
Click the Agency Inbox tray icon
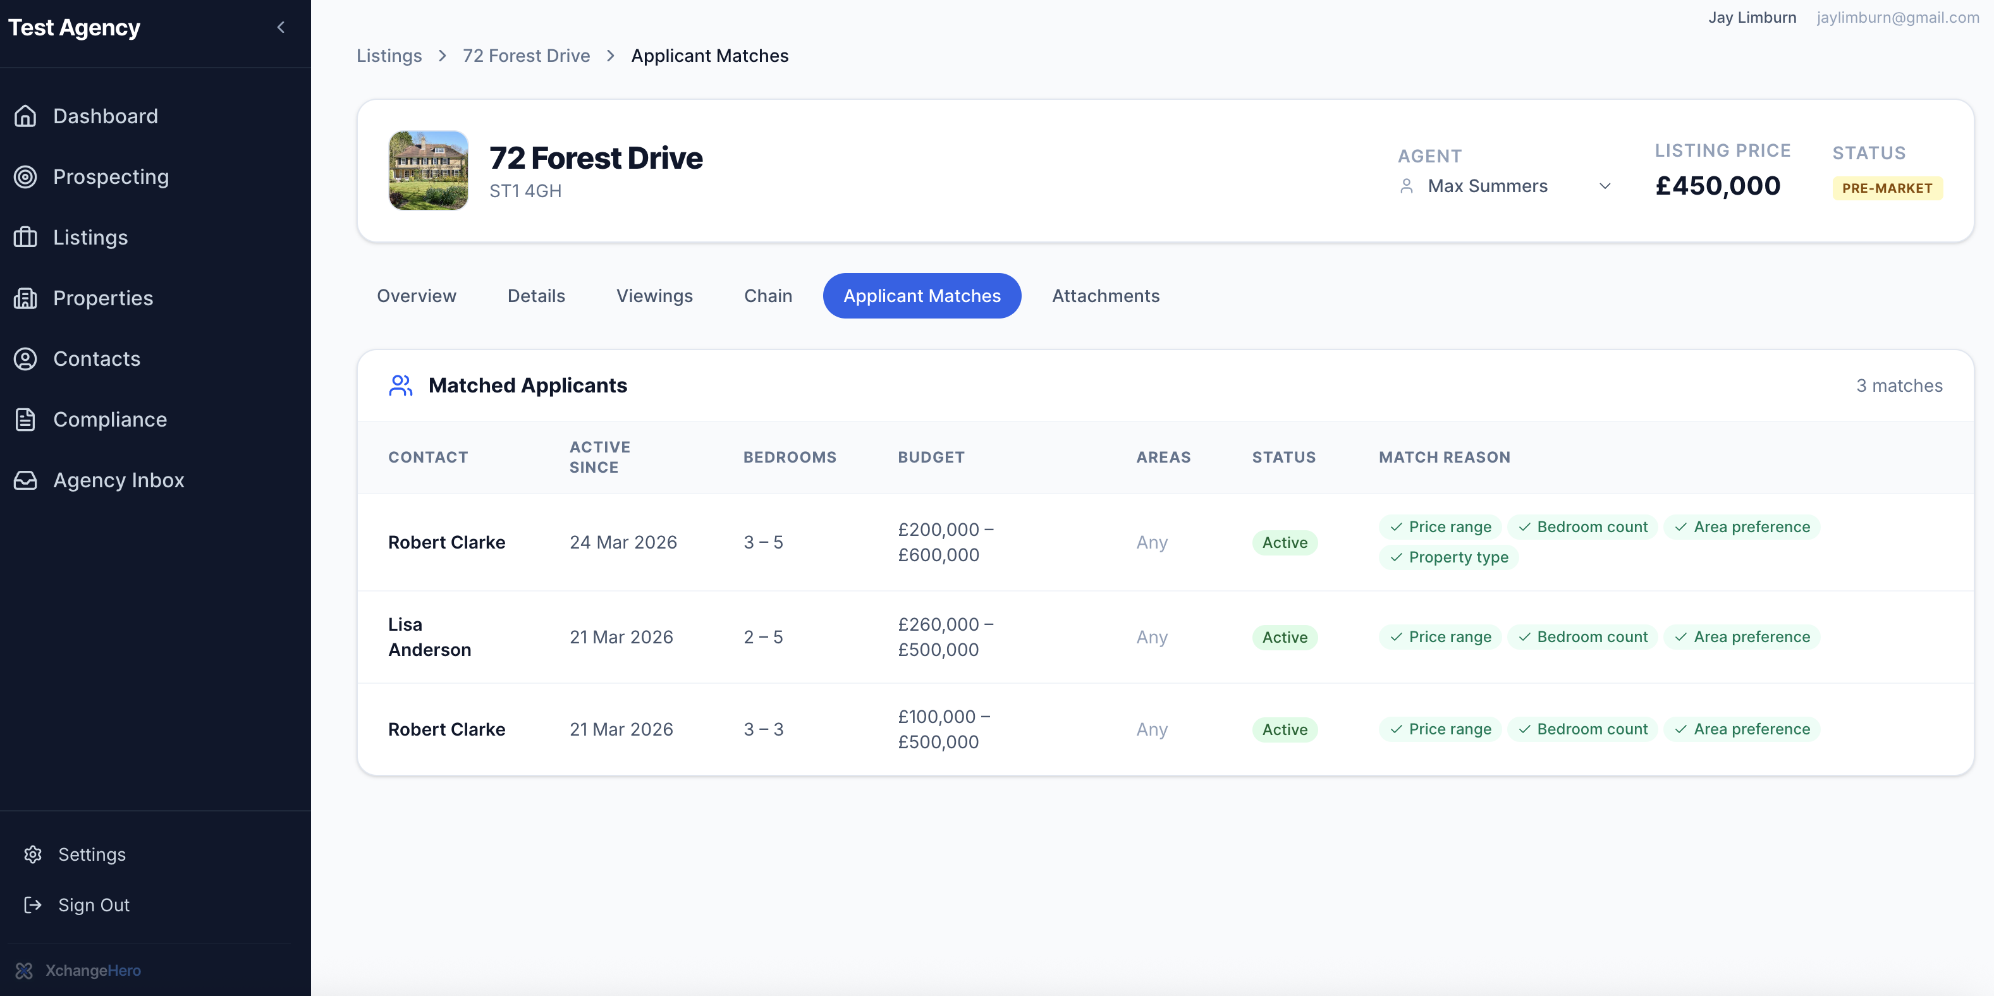25,480
